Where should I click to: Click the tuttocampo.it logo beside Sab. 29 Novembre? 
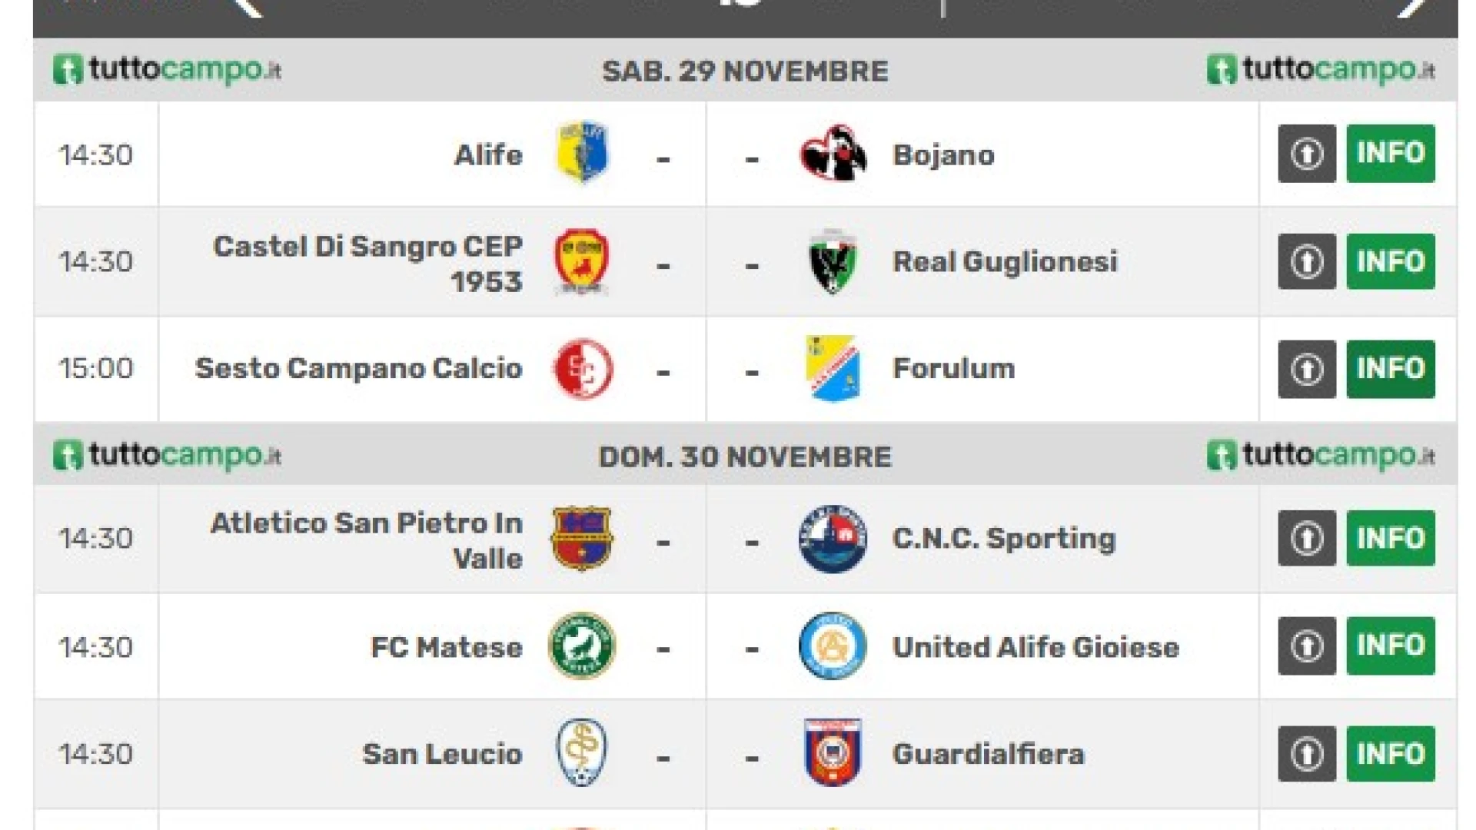click(x=168, y=70)
